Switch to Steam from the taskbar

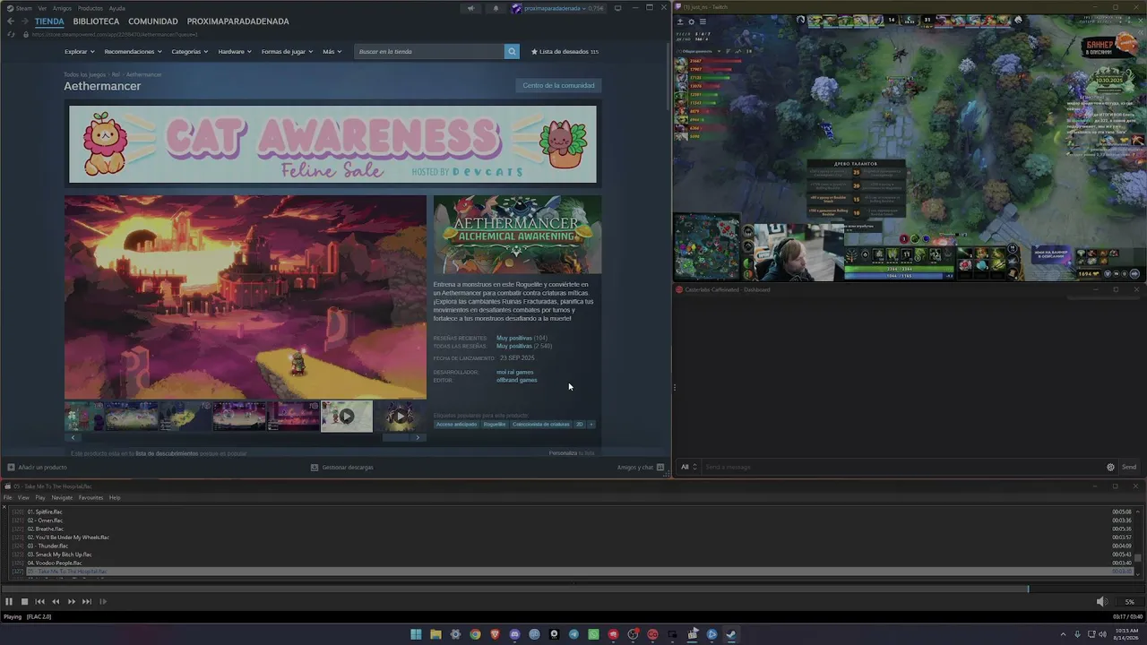[x=731, y=634]
